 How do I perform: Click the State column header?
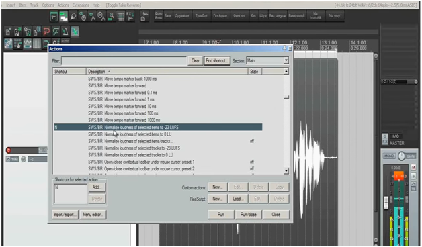pos(255,72)
